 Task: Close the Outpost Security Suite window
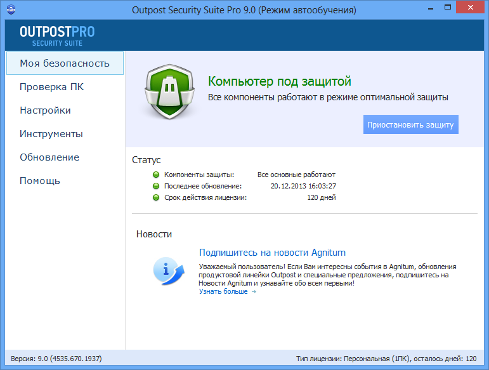471,8
